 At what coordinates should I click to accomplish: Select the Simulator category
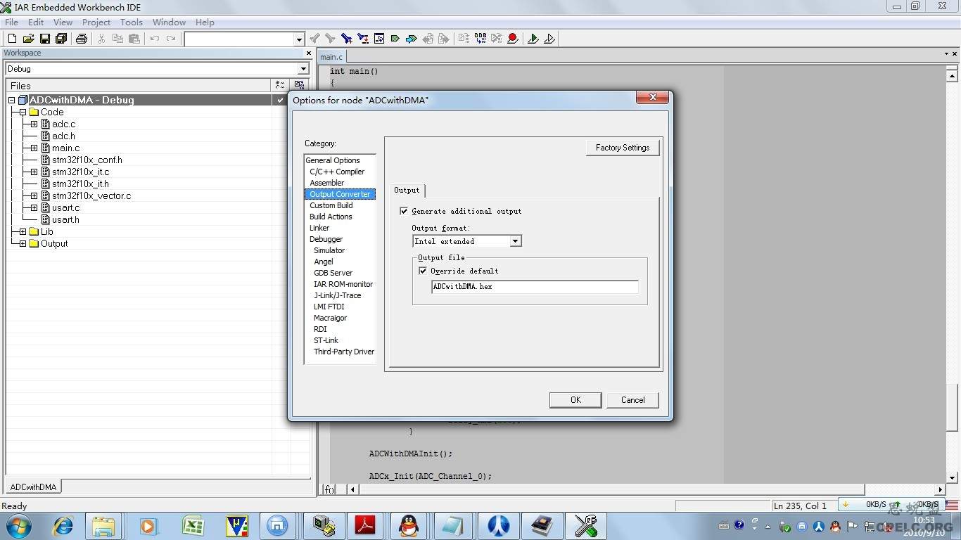pos(329,250)
